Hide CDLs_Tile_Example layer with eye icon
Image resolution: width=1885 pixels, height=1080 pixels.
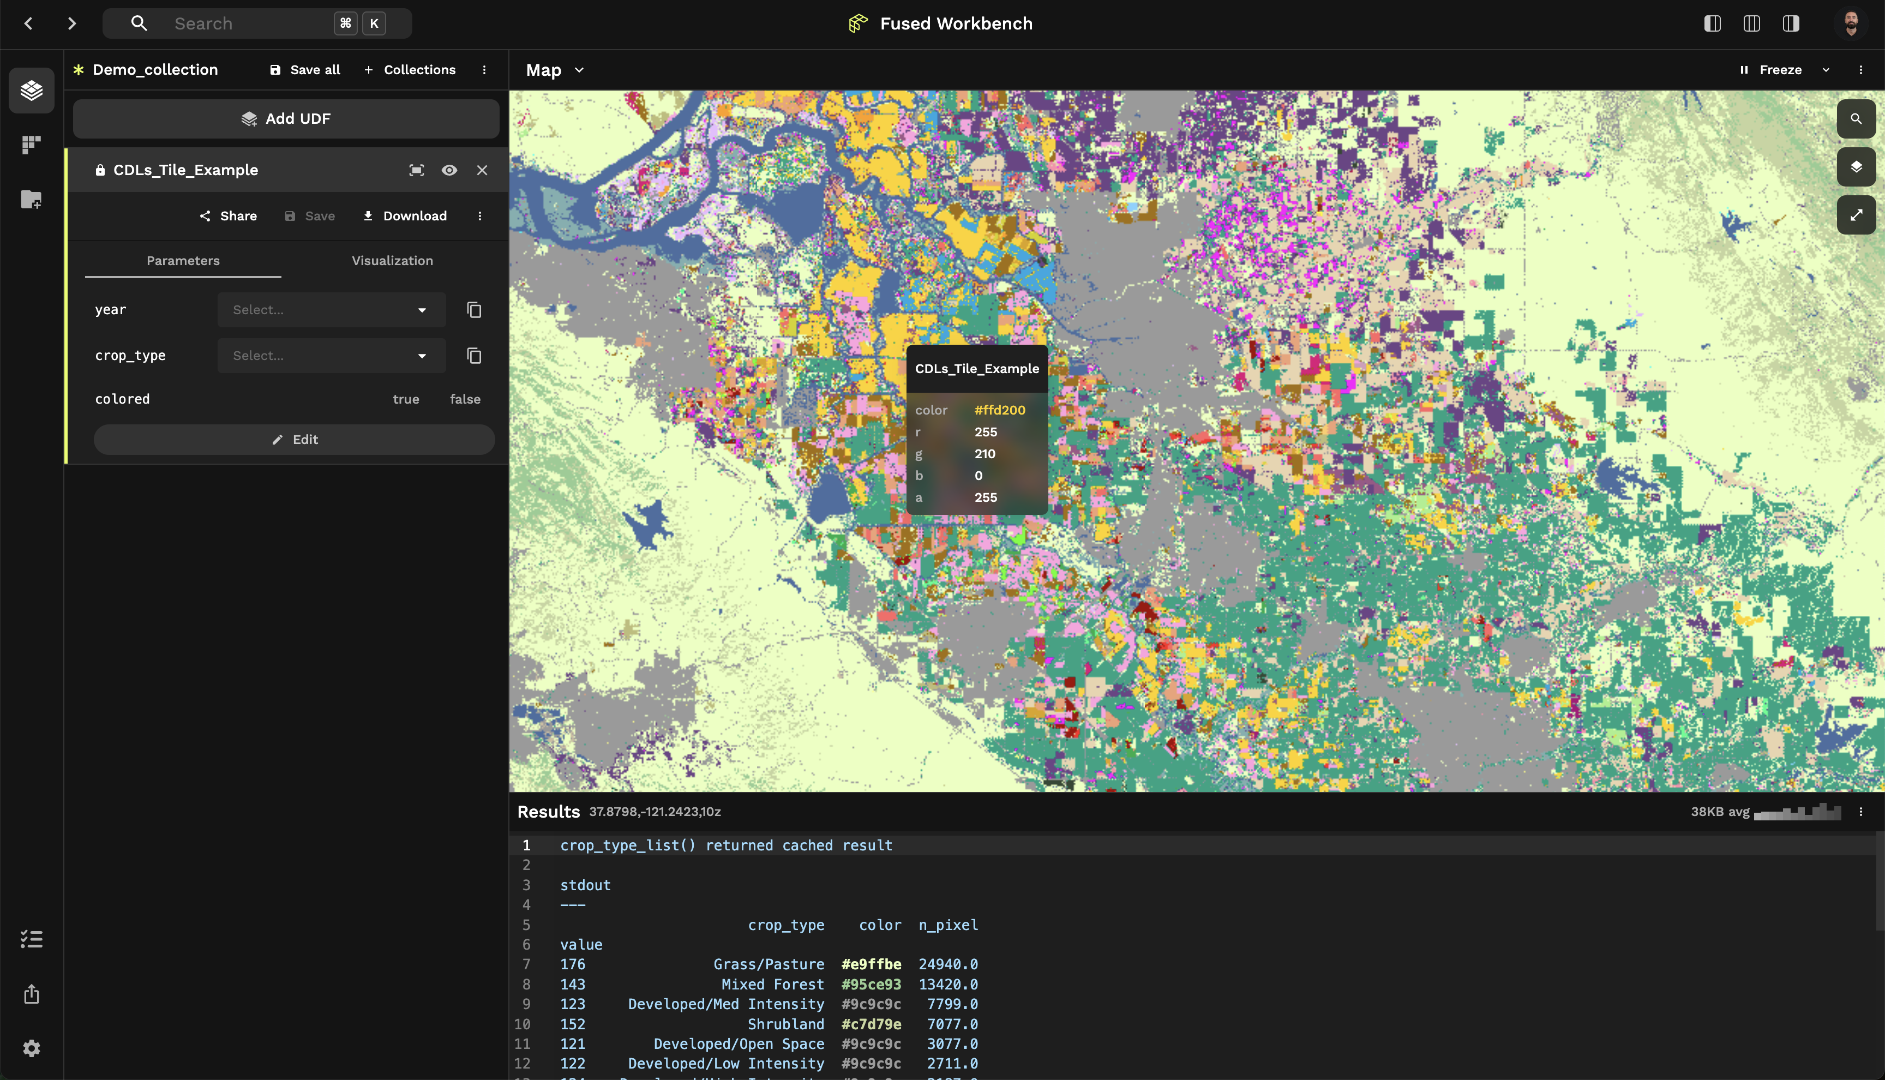tap(449, 171)
